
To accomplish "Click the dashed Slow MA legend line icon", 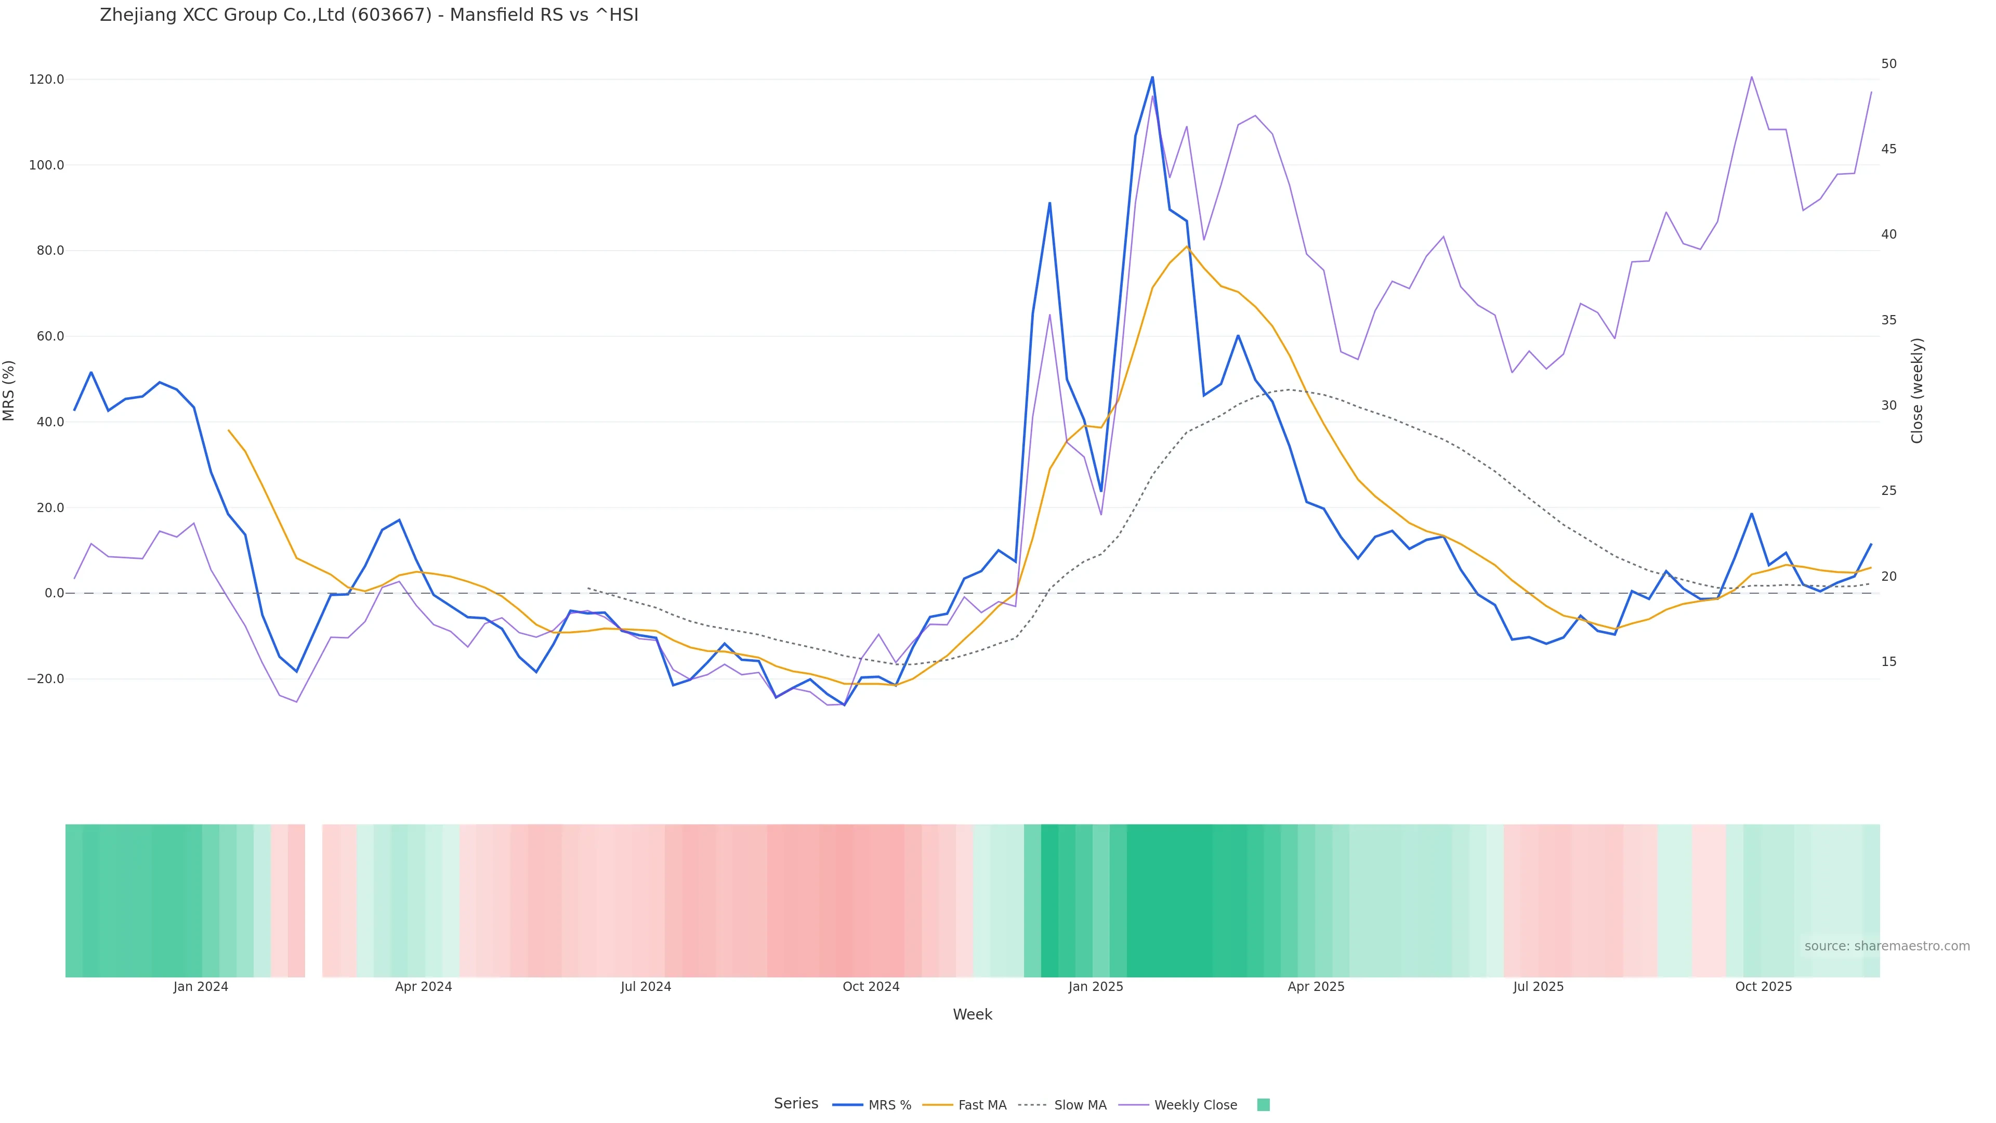I will click(1032, 1105).
